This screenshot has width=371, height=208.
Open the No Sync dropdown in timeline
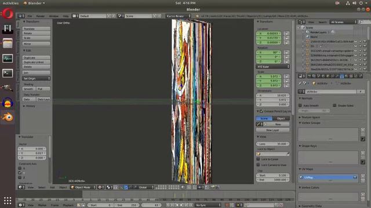point(208,205)
